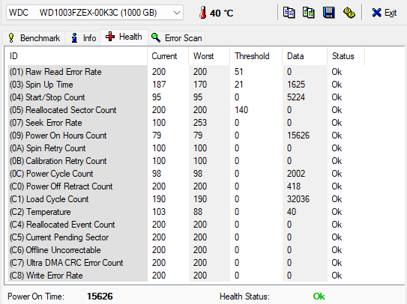
Task: Click the Current column header
Action: [168, 56]
